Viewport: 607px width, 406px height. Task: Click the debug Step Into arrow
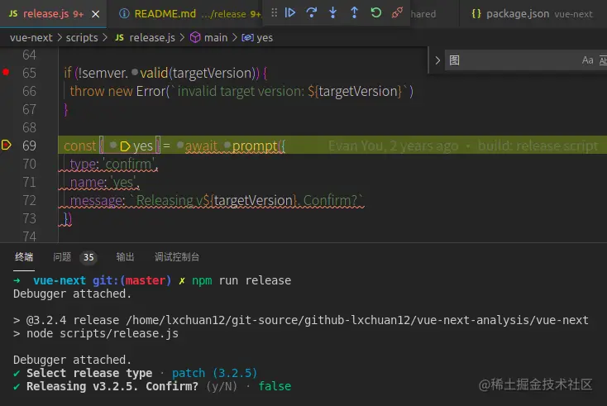(333, 12)
